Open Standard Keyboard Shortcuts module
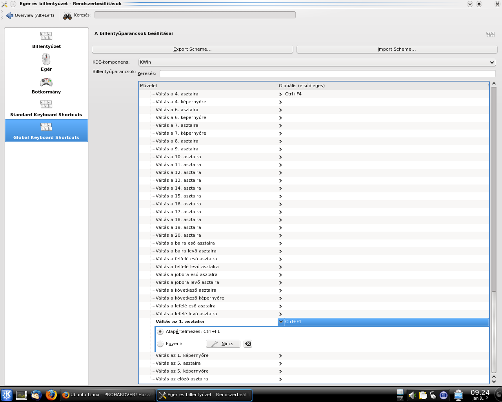Screen dimensions: 502x402 (46, 108)
